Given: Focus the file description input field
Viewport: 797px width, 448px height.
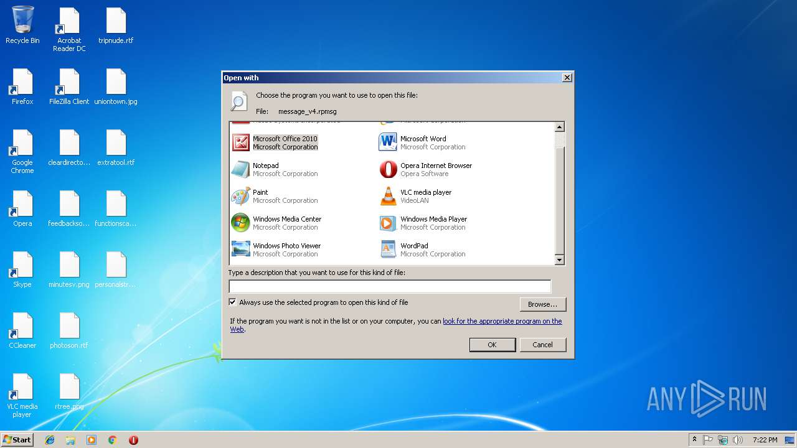Looking at the screenshot, I should [390, 286].
